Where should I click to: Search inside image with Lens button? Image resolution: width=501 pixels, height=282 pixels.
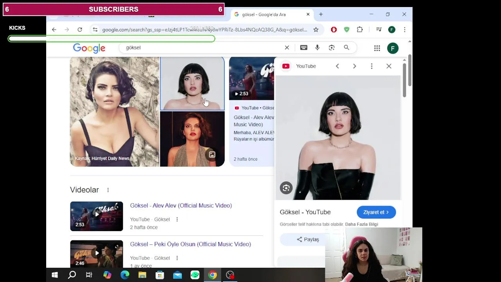(286, 188)
